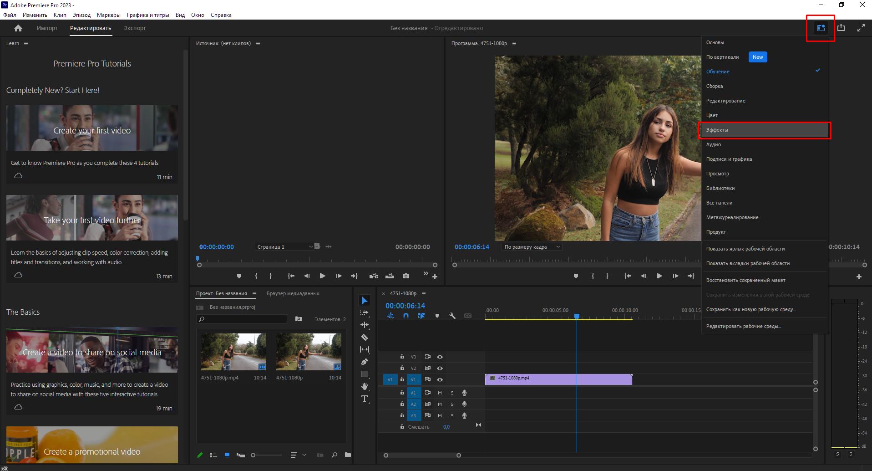The image size is (872, 471).
Task: Switch Project panel to icon view
Action: click(x=227, y=455)
